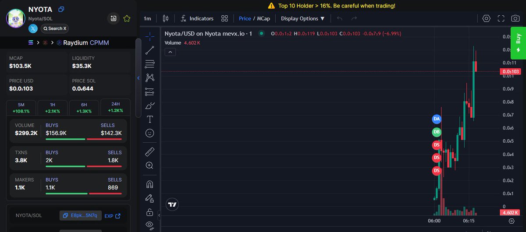Select the 5M change period tab

[x=21, y=108]
